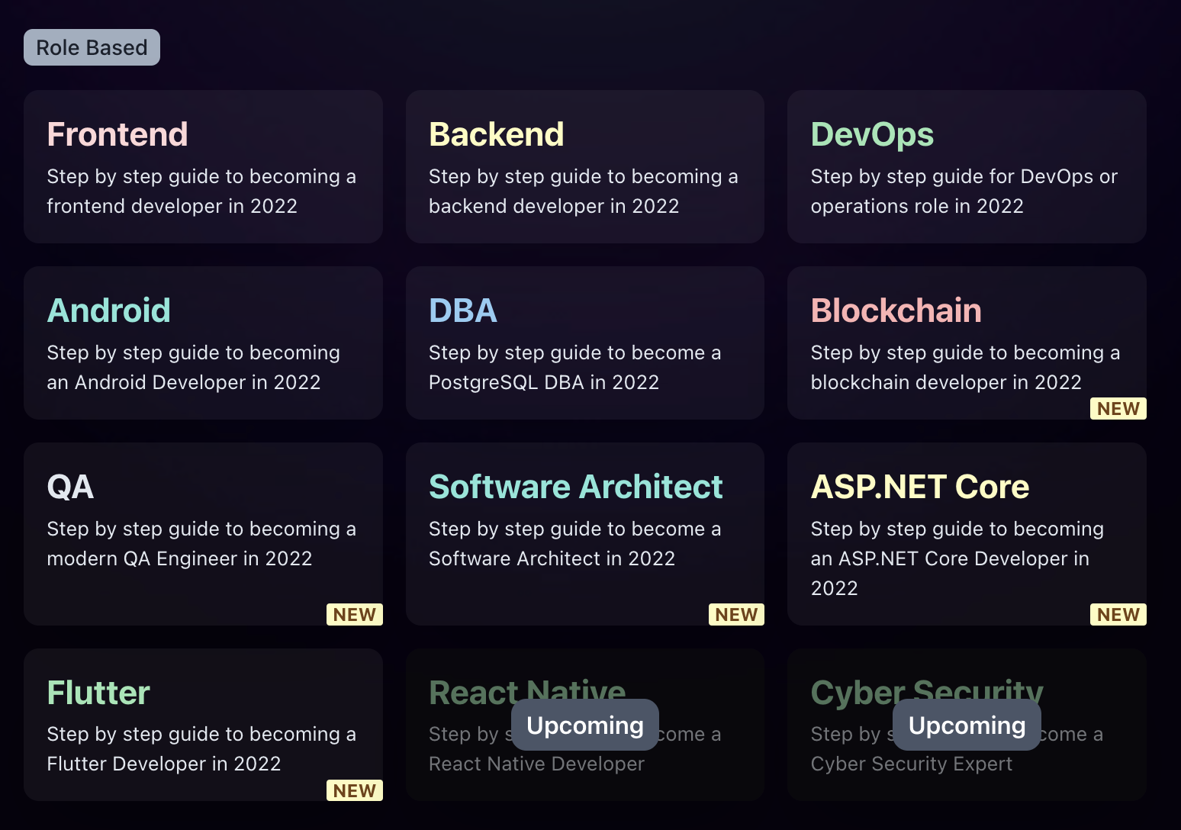The width and height of the screenshot is (1181, 830).
Task: Click text 'operations role in 2022'
Action: click(x=917, y=206)
